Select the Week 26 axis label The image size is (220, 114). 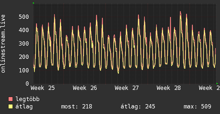tap(85, 88)
